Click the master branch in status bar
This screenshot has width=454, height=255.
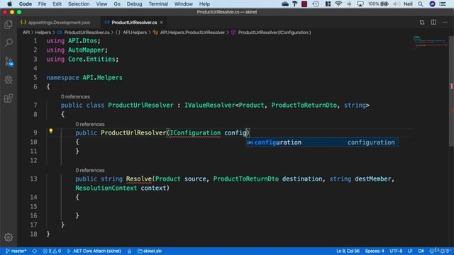[x=16, y=251]
